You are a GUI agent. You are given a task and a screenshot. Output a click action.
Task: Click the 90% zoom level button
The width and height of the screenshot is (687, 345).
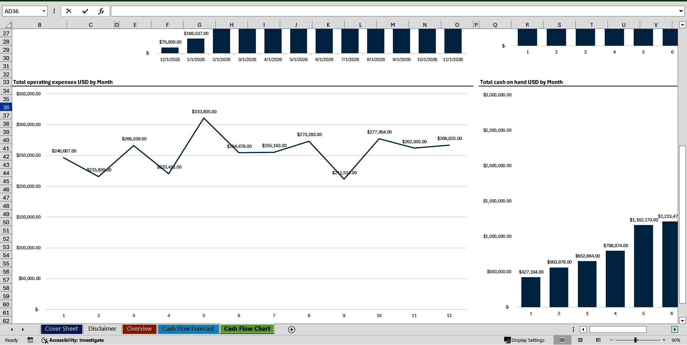coord(676,340)
